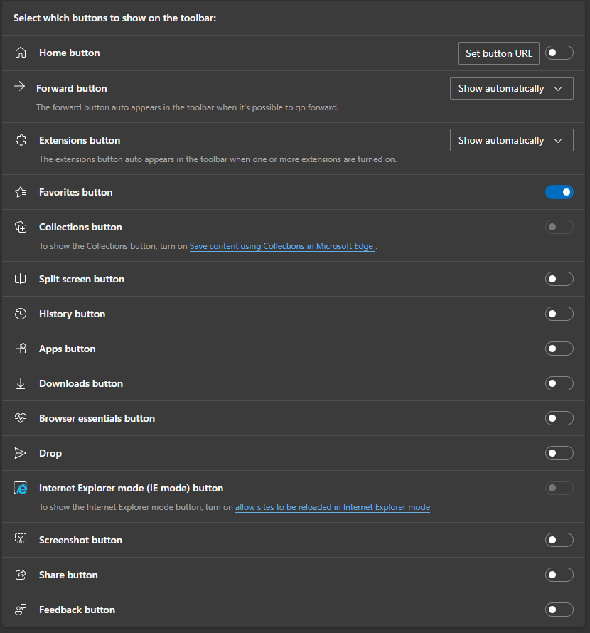Click the Home button label
This screenshot has width=590, height=633.
pyautogui.click(x=70, y=53)
